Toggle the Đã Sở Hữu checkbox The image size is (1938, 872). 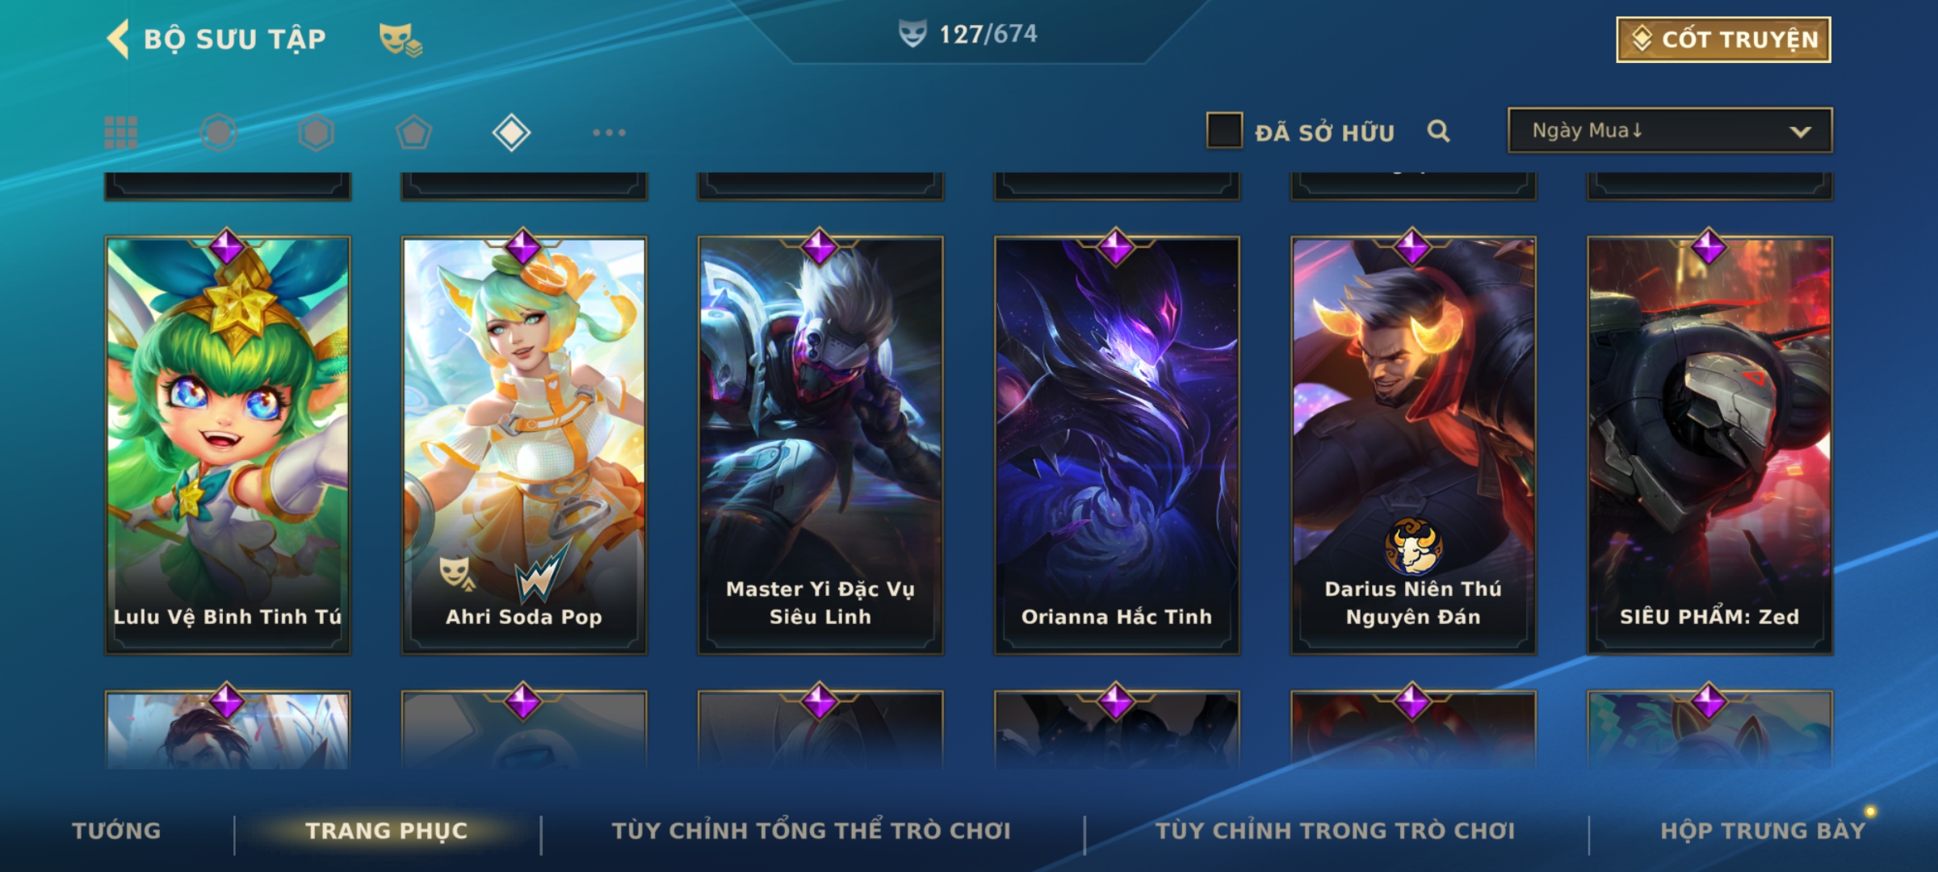(1224, 131)
